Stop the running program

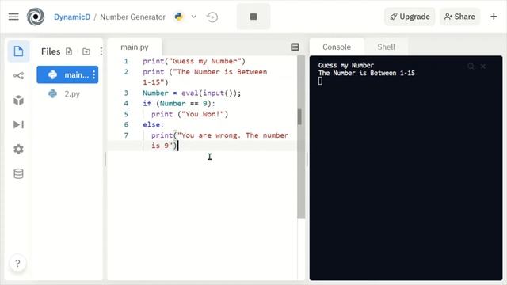253,17
